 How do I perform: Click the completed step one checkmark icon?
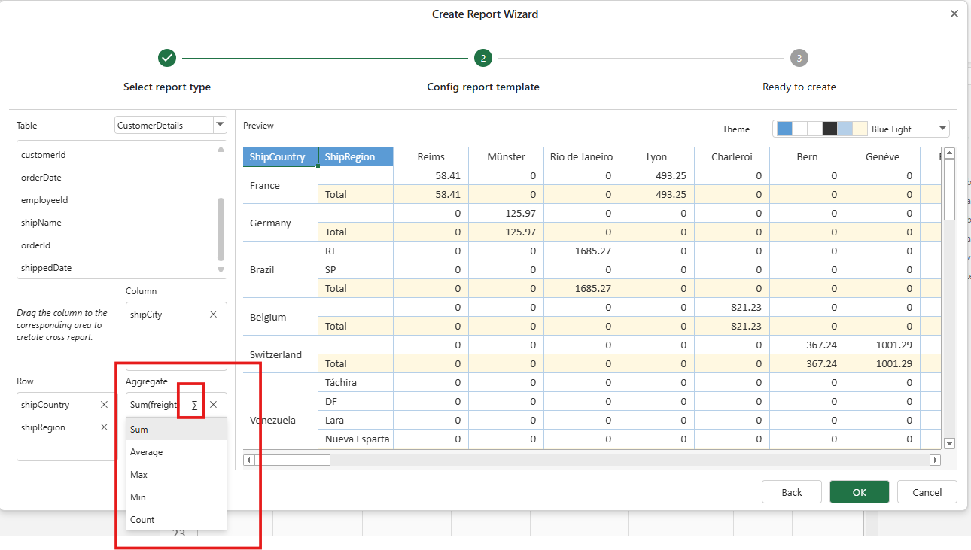tap(167, 58)
